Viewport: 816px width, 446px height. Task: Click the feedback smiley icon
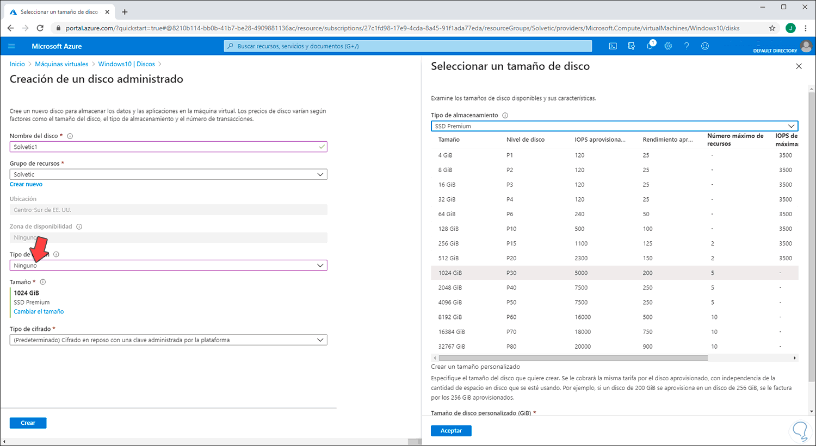(x=705, y=46)
